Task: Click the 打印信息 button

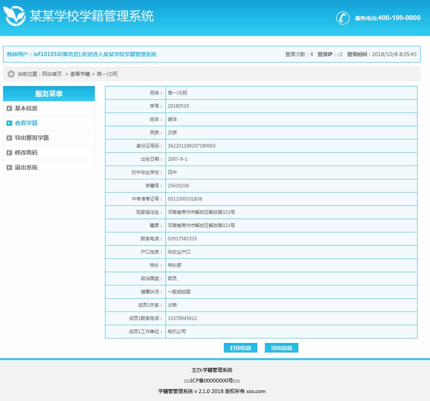Action: tap(240, 348)
